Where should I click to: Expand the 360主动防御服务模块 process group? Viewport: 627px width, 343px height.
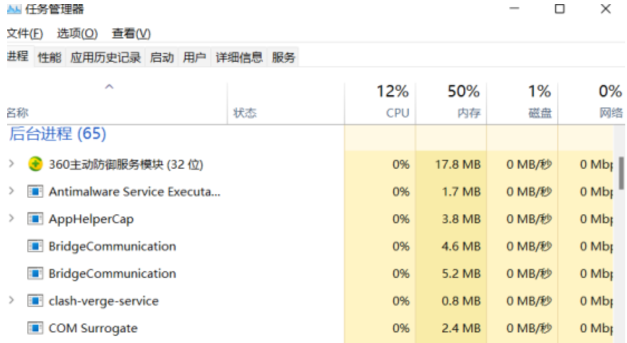click(x=12, y=164)
